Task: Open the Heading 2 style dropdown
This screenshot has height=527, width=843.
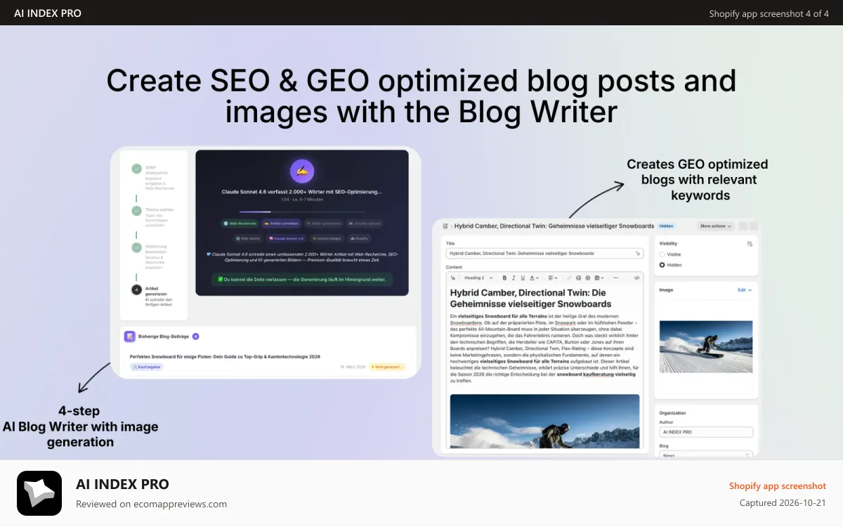Action: tap(478, 278)
